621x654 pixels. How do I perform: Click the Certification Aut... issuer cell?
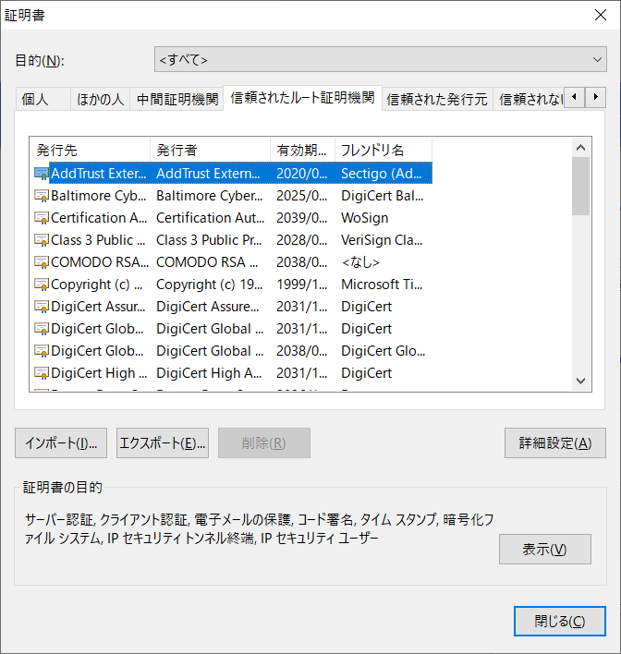pos(211,218)
